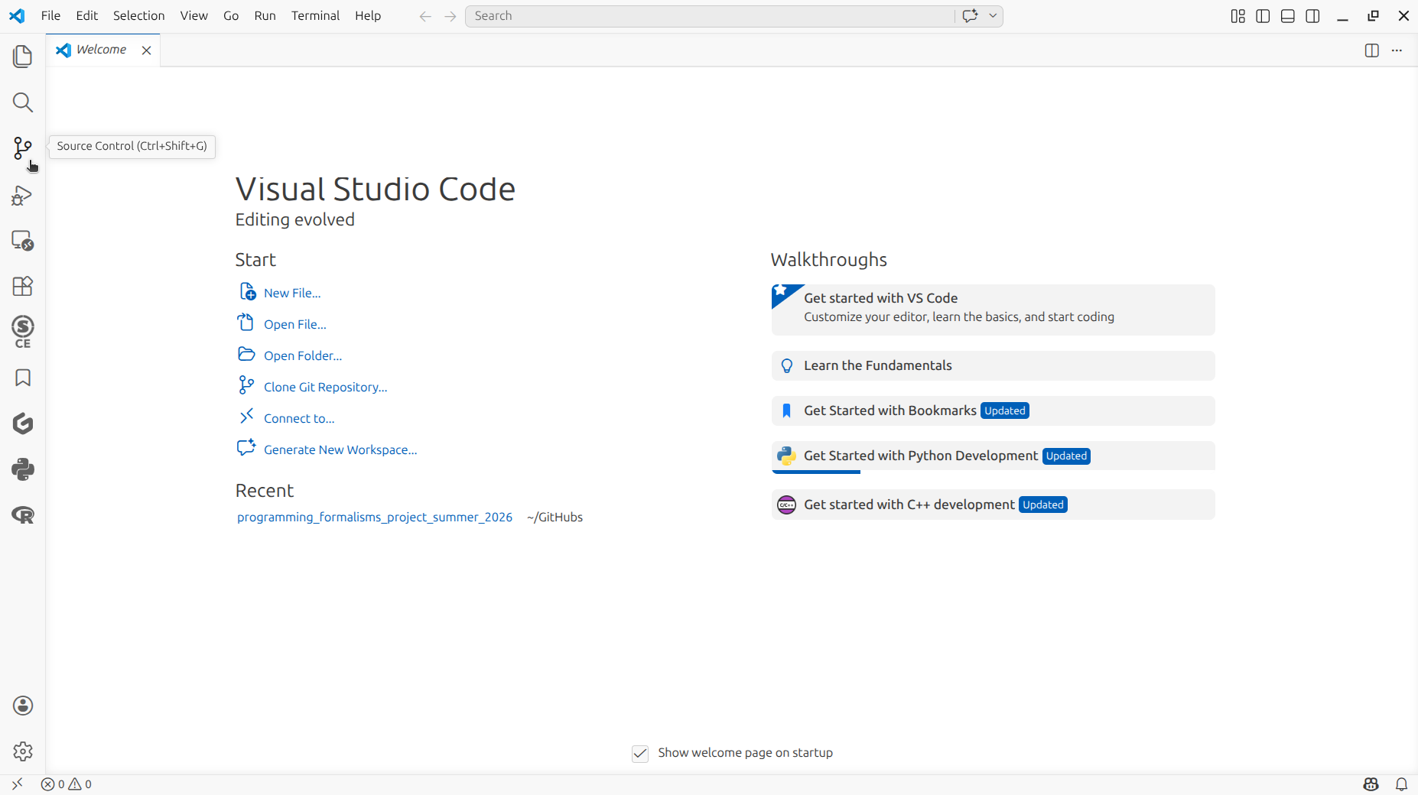Open Remote Explorer view
Viewport: 1418px width, 795px height.
(x=23, y=241)
